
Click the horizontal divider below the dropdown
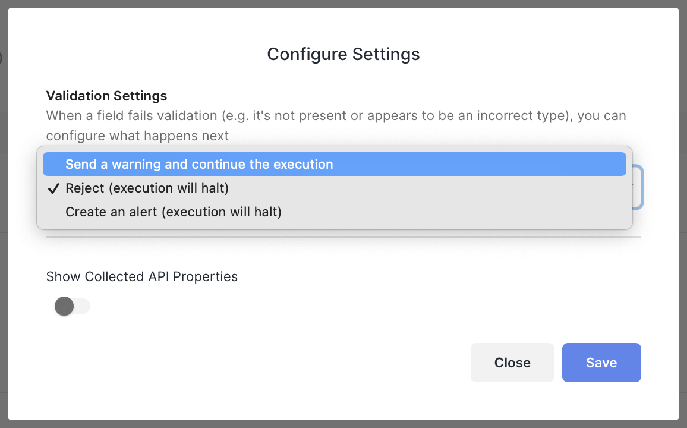click(343, 237)
